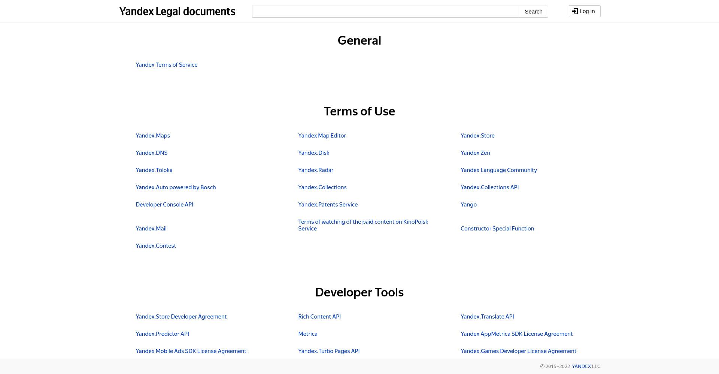719x374 pixels.
Task: Open Developer Console API link
Action: (164, 205)
